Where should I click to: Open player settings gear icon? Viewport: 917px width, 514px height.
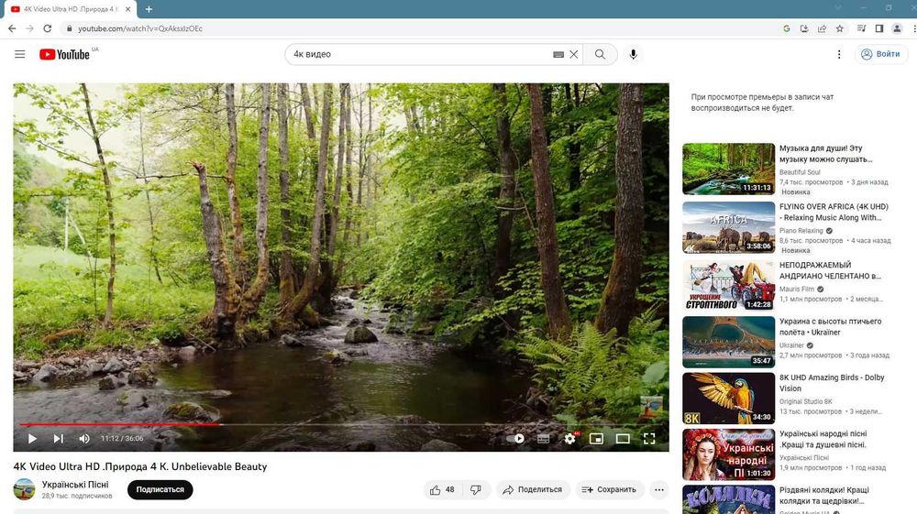[569, 438]
